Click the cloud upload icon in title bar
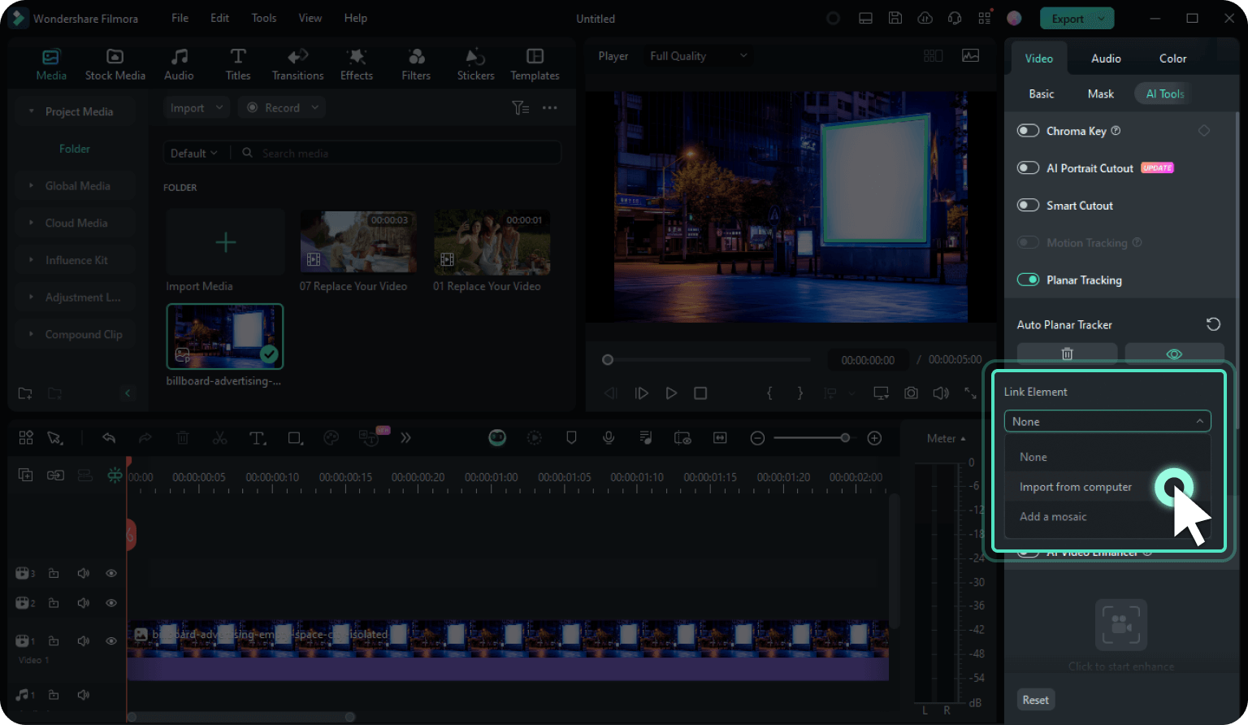Screen dimensions: 1248x725 (x=925, y=18)
